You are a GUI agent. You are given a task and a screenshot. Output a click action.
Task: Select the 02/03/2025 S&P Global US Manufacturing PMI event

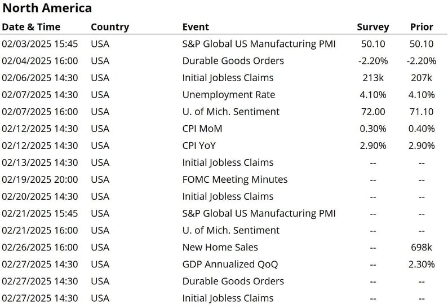(259, 44)
